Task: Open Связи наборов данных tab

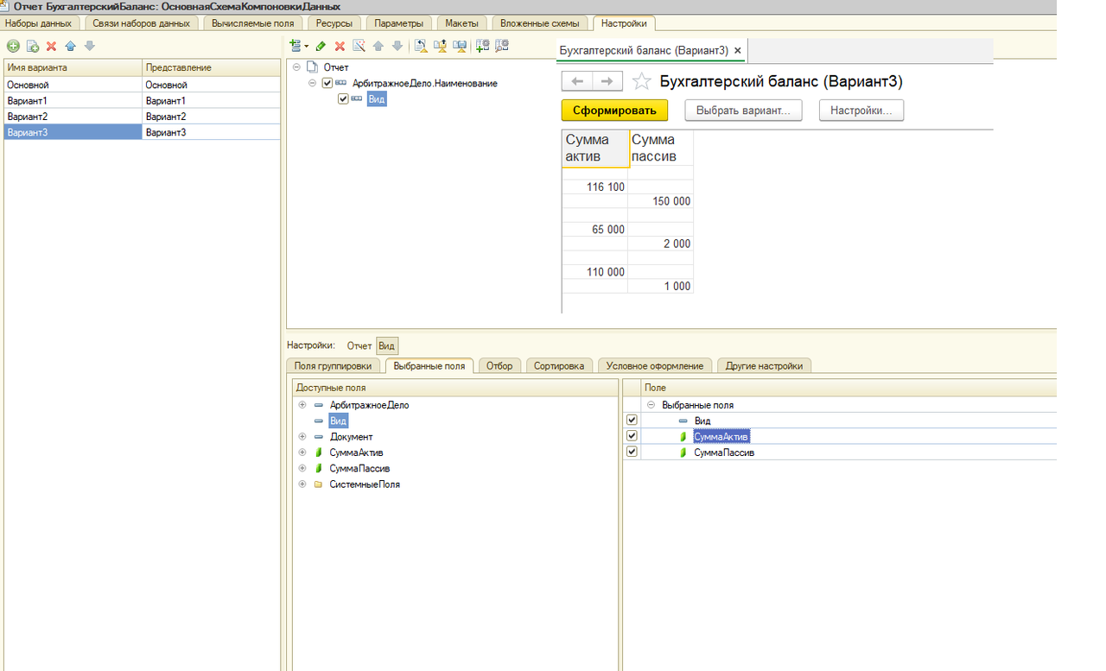Action: tap(142, 23)
